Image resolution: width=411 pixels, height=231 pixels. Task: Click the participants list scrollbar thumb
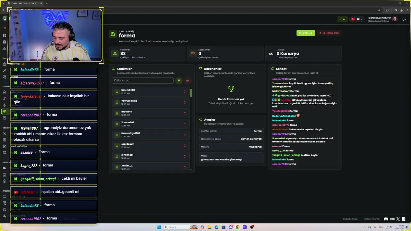tap(191, 92)
